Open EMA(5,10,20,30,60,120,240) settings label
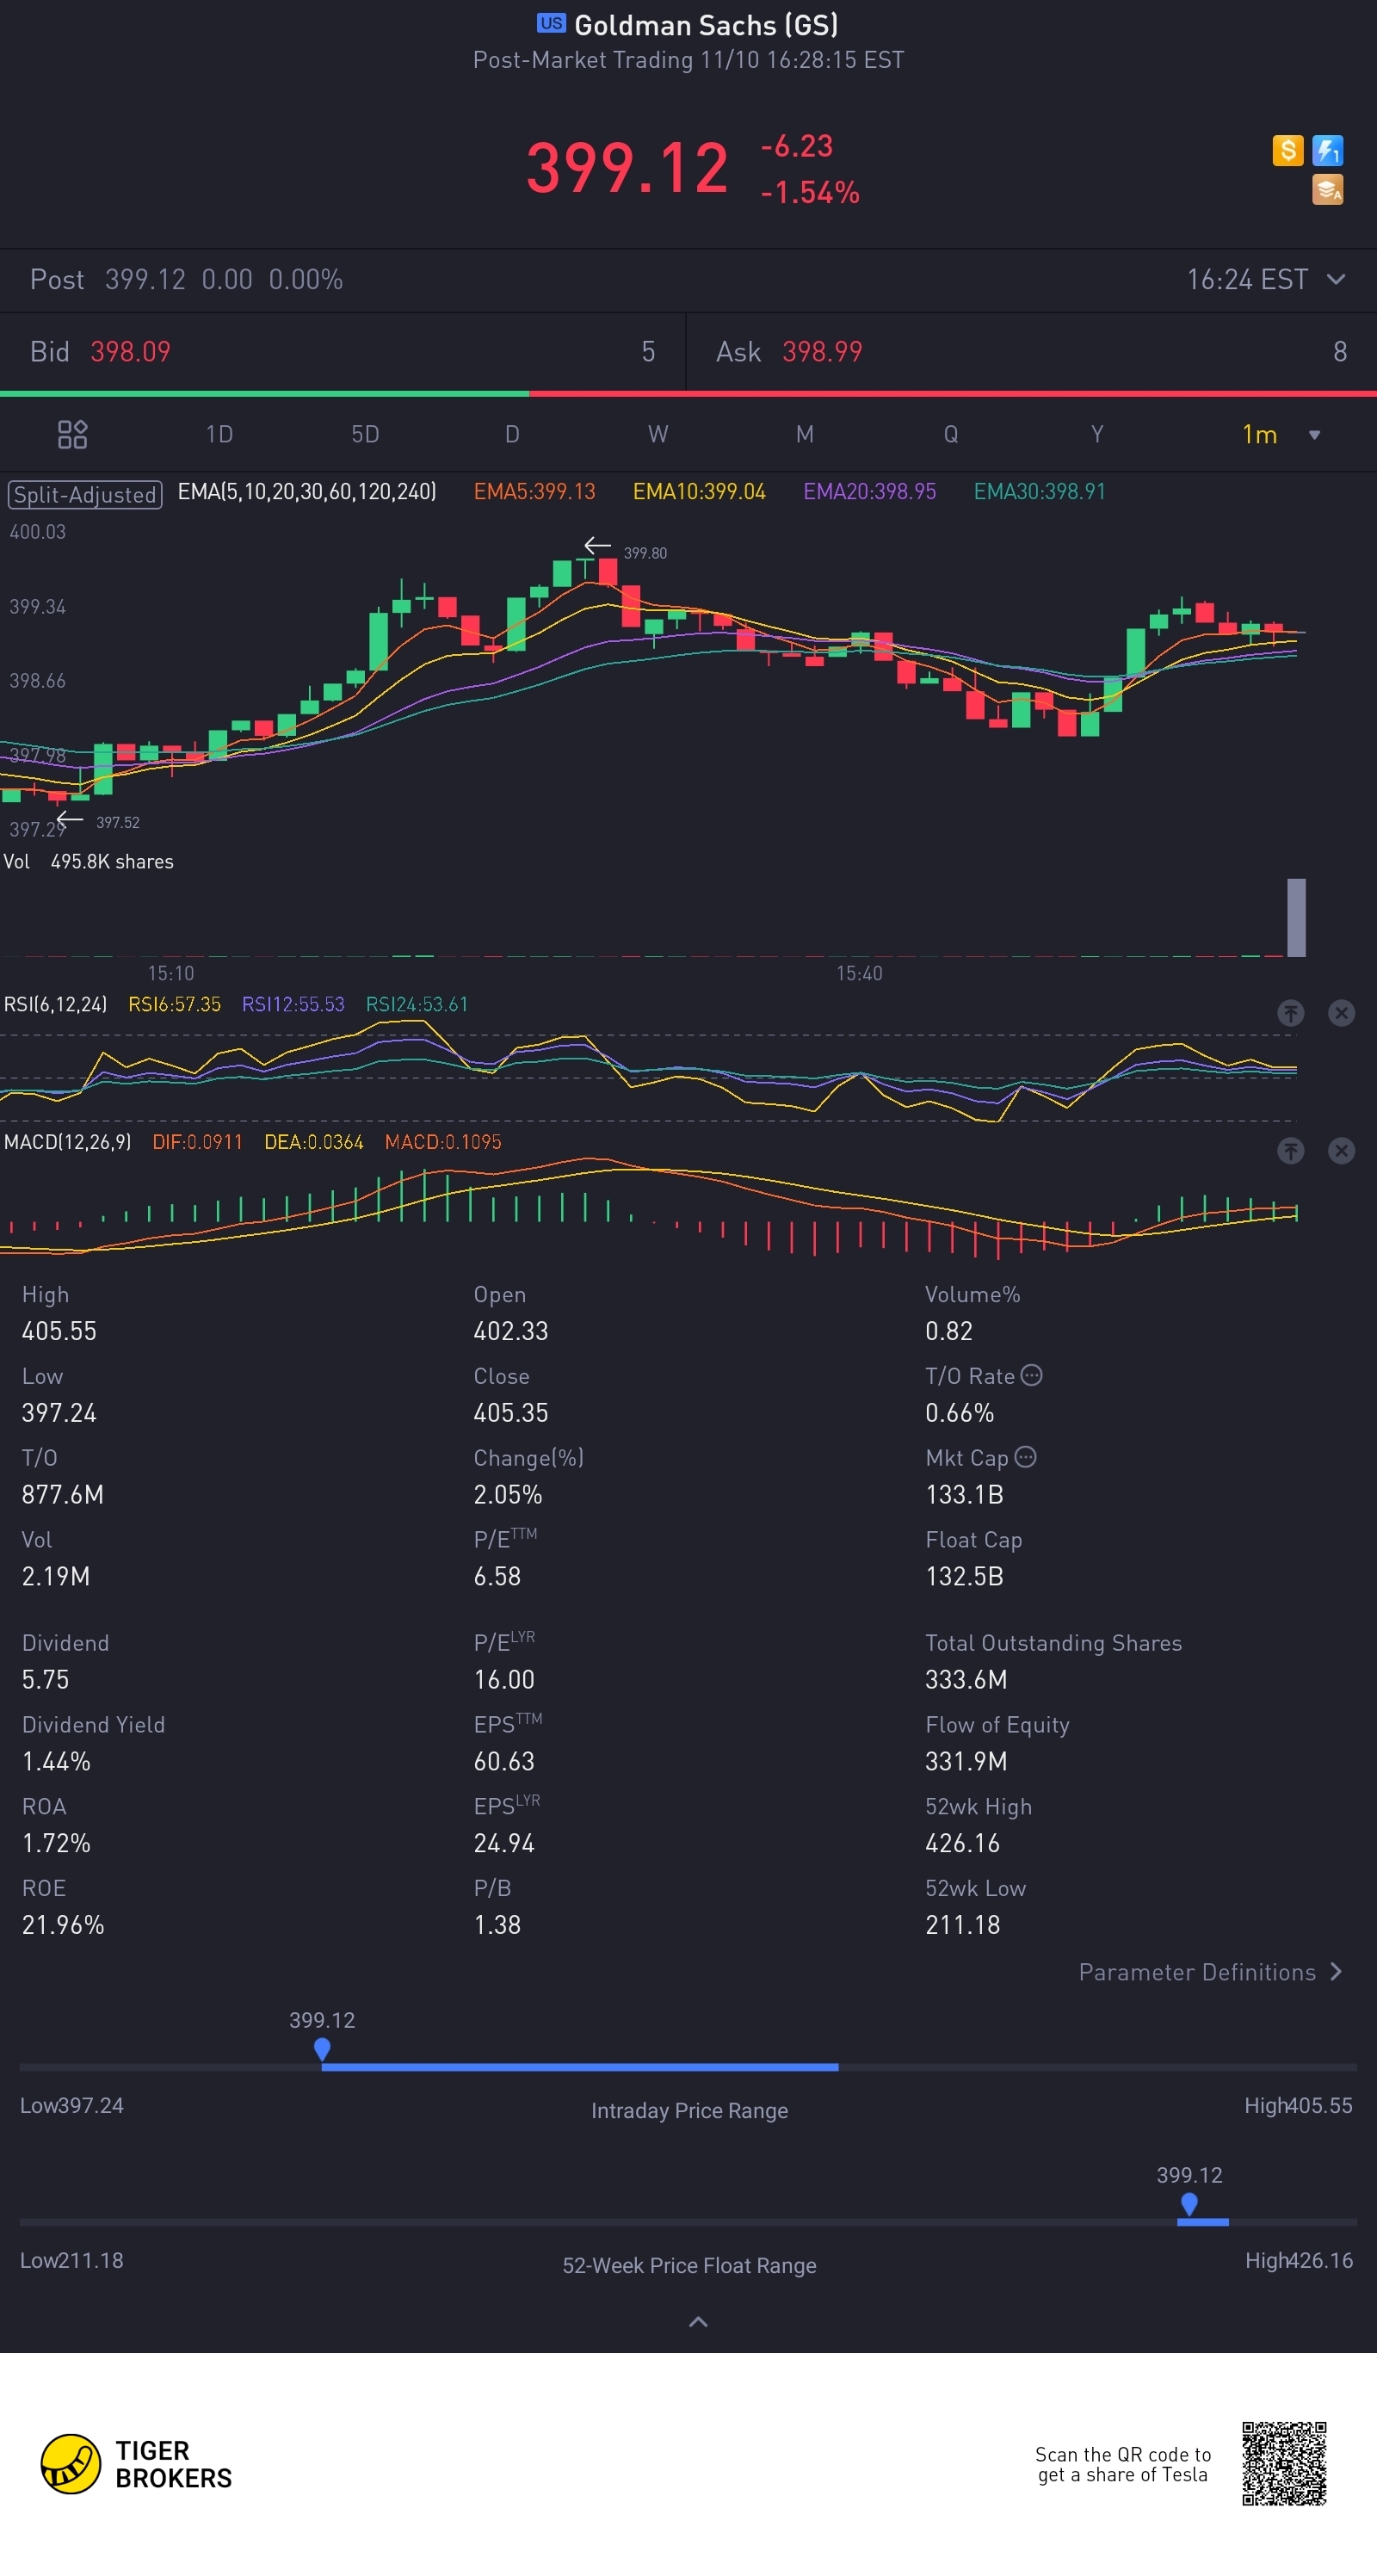The height and width of the screenshot is (2576, 1377). (307, 492)
